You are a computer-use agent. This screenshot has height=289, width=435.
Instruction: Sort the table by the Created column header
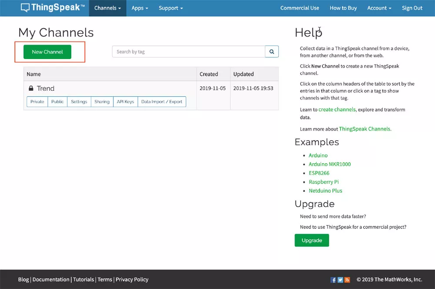coord(209,74)
